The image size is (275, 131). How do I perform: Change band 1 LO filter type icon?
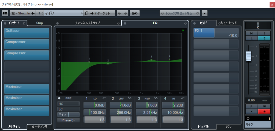[x=104, y=98]
